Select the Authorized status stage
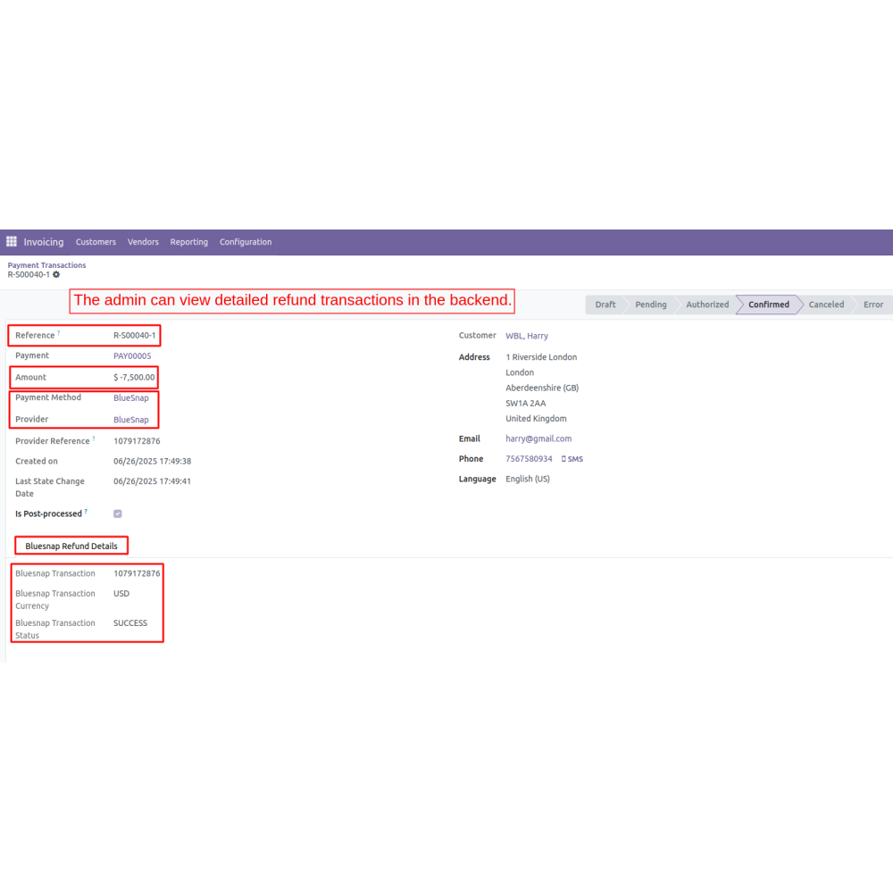The height and width of the screenshot is (893, 893). 706,305
